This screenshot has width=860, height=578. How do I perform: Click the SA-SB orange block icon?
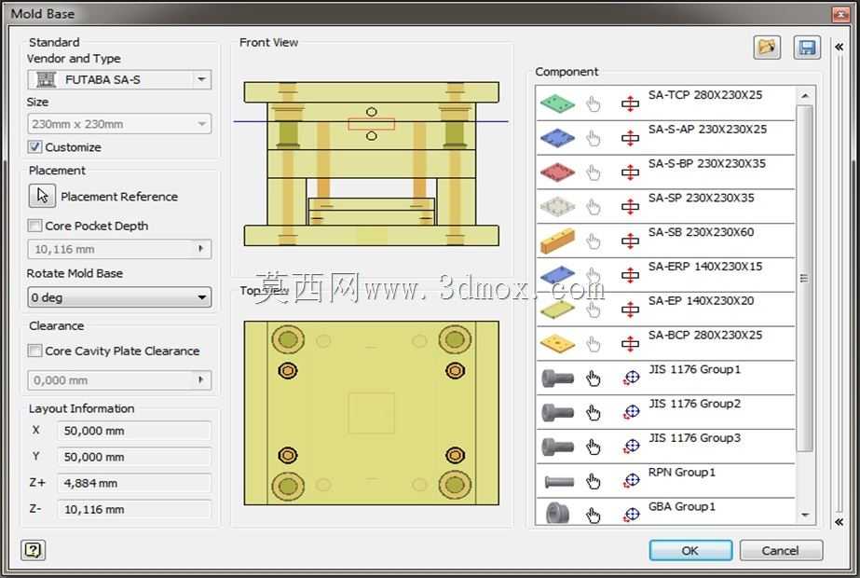557,241
